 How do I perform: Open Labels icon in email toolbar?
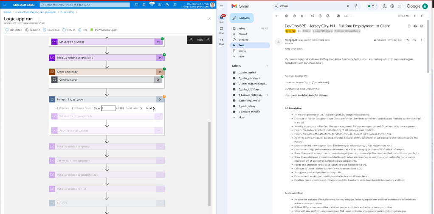346,16
